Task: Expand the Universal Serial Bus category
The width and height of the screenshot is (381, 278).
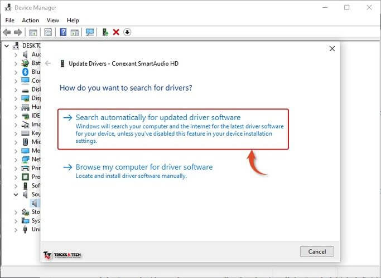Action: 16,230
